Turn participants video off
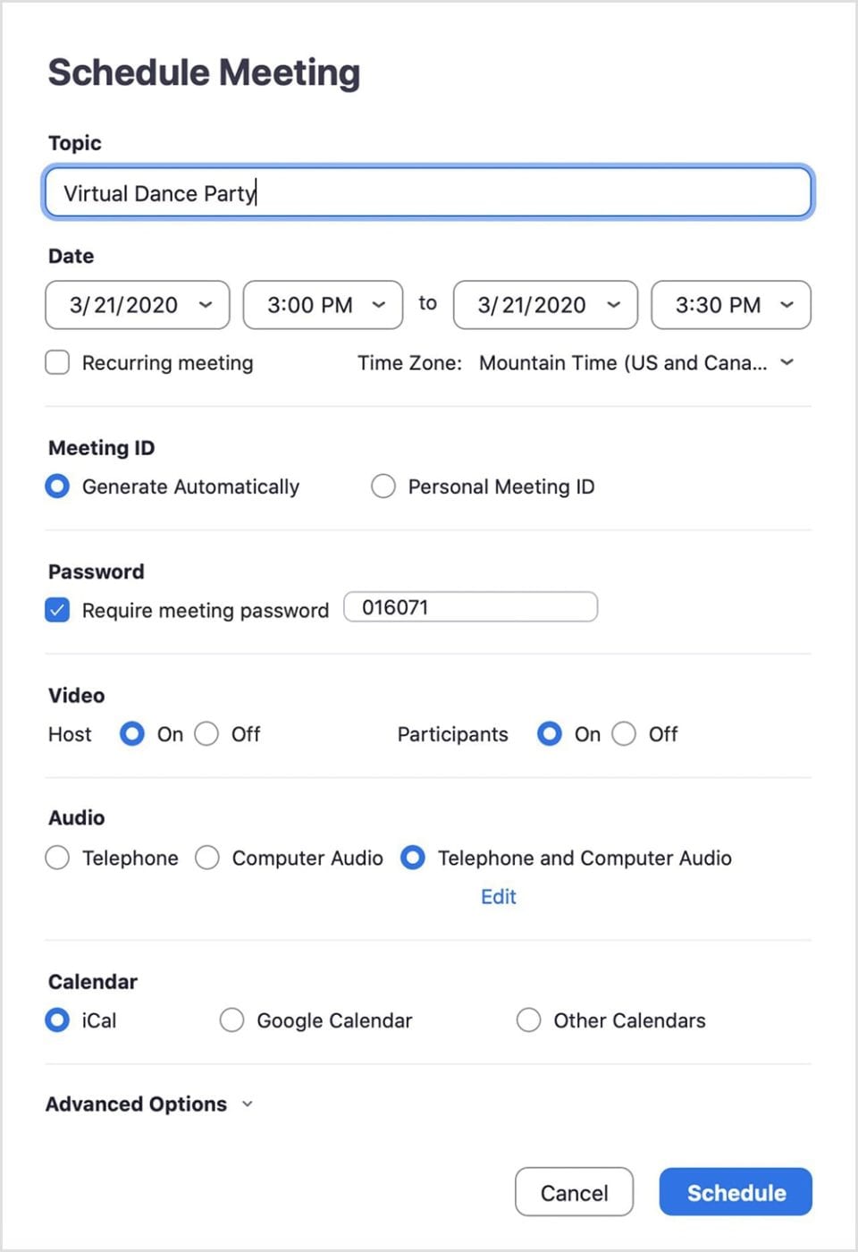This screenshot has height=1252, width=858. click(624, 734)
